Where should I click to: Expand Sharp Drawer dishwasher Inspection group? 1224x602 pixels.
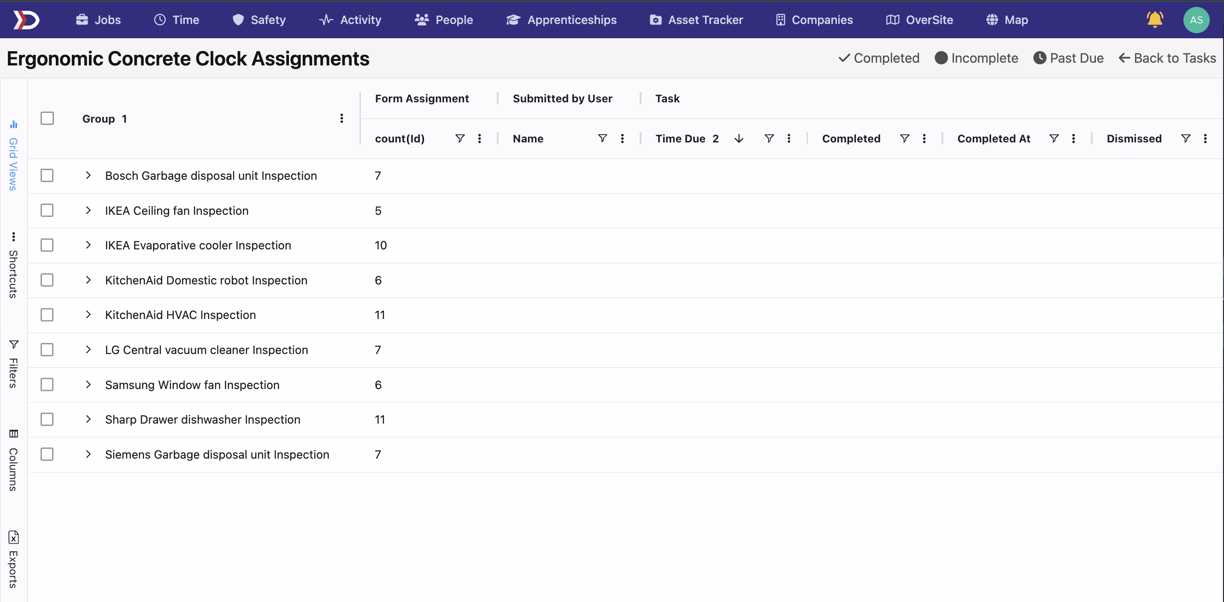pyautogui.click(x=88, y=419)
